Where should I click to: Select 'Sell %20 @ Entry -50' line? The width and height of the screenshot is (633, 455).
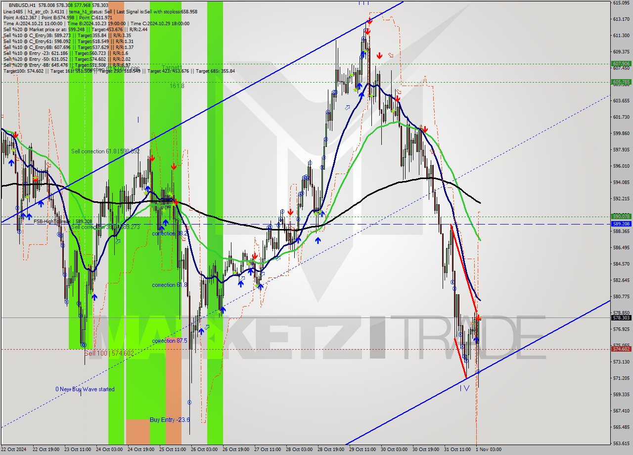coord(67,59)
